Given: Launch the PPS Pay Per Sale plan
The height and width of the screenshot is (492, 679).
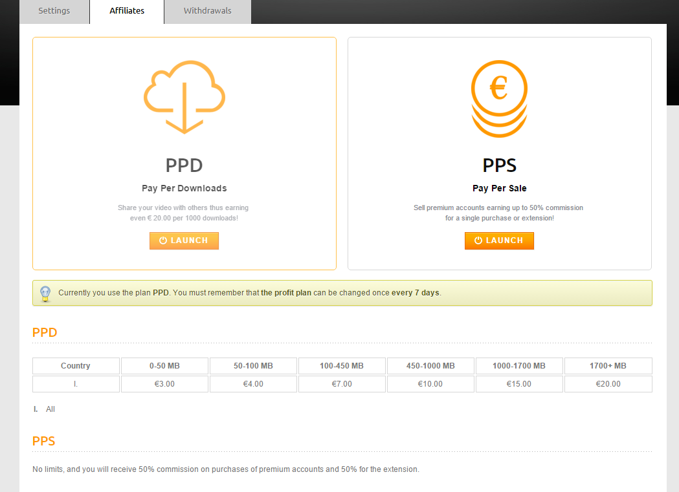Looking at the screenshot, I should [499, 241].
